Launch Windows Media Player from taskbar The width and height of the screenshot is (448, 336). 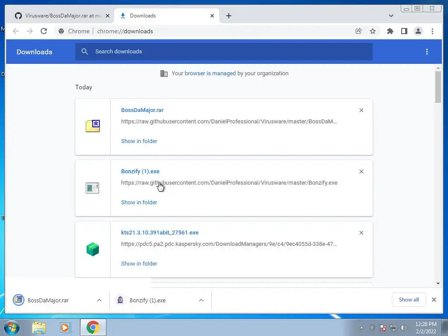point(66,328)
